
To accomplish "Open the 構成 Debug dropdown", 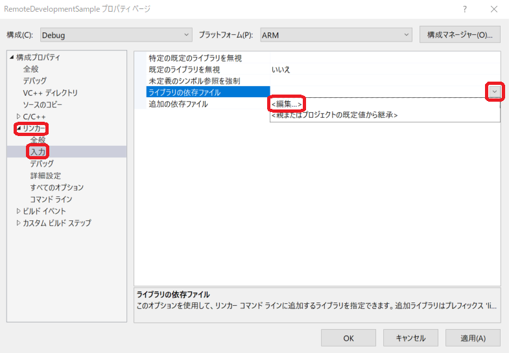I will click(x=116, y=35).
